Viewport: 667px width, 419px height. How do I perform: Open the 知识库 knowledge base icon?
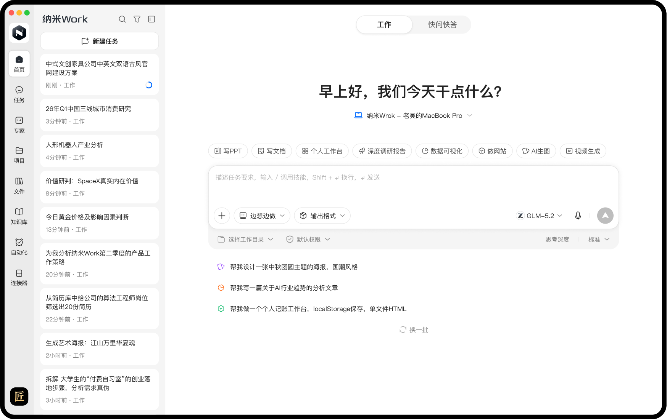pyautogui.click(x=19, y=216)
